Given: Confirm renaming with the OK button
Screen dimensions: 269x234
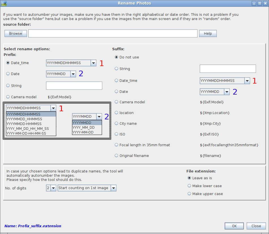Looking at the screenshot, I should 234,226.
